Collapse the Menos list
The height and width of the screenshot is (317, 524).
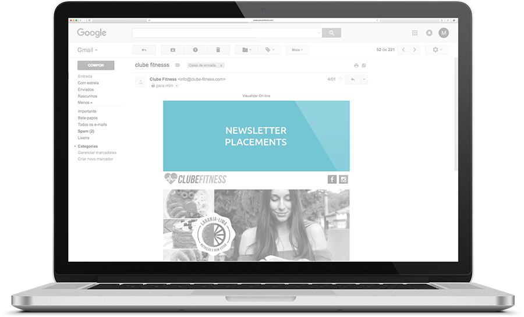tap(85, 103)
